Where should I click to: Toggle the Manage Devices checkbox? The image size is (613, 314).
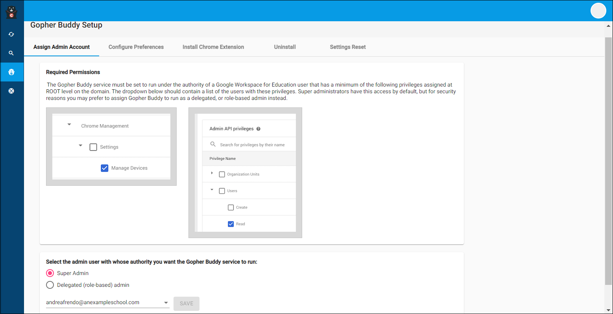(x=105, y=168)
